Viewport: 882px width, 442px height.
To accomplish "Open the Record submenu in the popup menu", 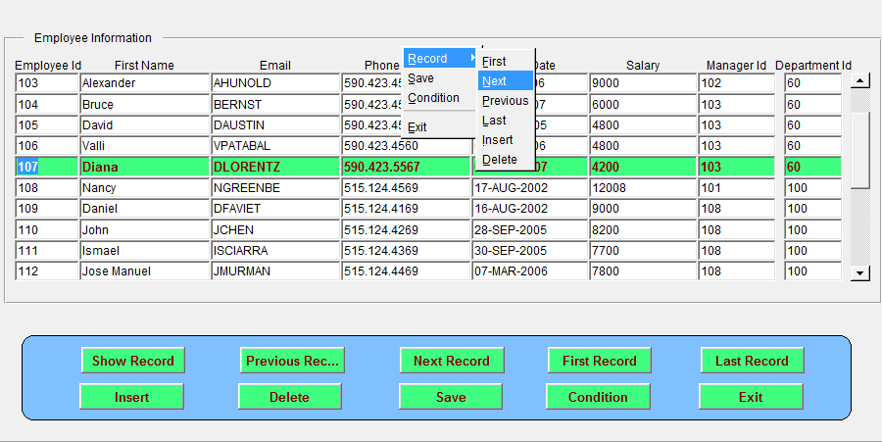I will 440,59.
